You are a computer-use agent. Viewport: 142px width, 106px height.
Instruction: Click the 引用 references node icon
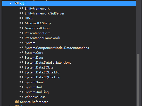click(x=17, y=3)
